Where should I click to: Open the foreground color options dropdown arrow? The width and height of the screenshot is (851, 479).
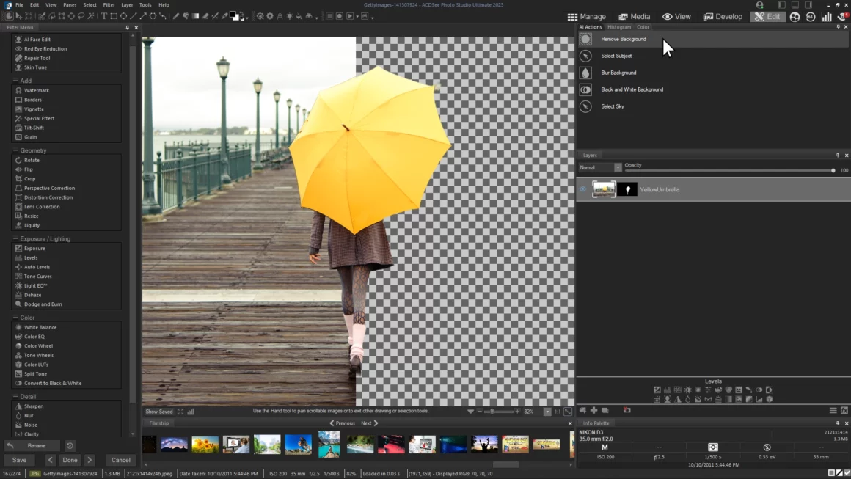point(247,18)
